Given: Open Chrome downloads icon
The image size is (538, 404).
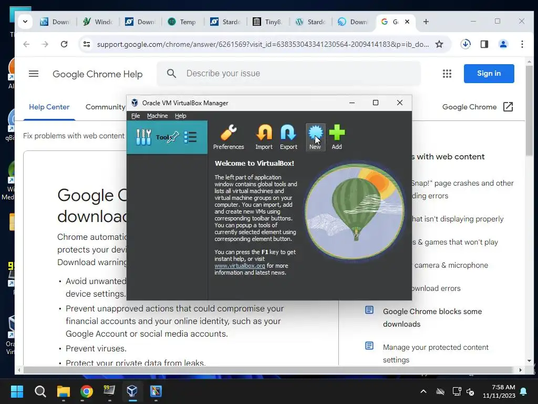Looking at the screenshot, I should (x=465, y=44).
